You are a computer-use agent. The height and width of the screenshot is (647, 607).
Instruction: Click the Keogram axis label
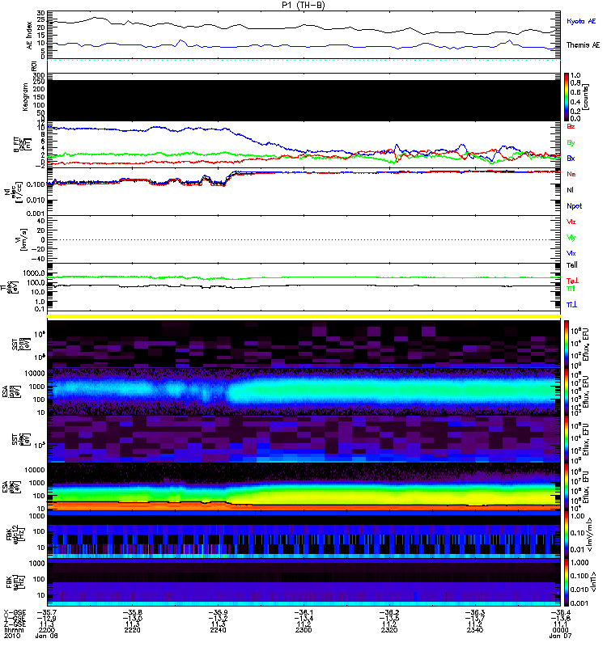(x=25, y=97)
